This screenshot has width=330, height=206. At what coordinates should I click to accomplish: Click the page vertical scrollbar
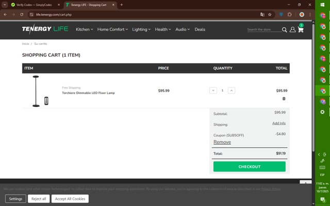pos(313,88)
